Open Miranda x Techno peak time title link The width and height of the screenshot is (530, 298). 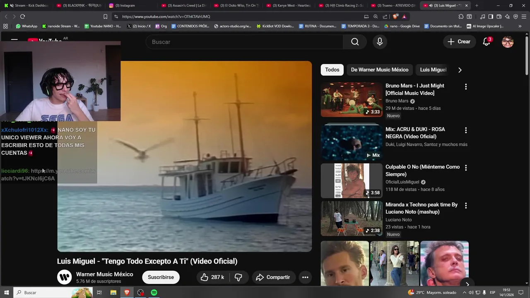coord(422,208)
